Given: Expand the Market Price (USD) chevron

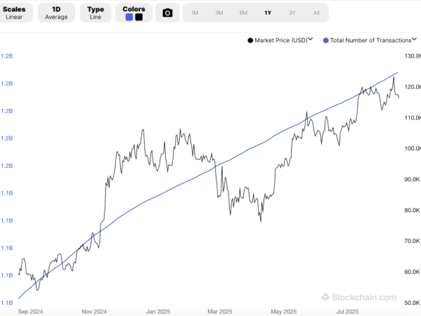Looking at the screenshot, I should (x=311, y=39).
